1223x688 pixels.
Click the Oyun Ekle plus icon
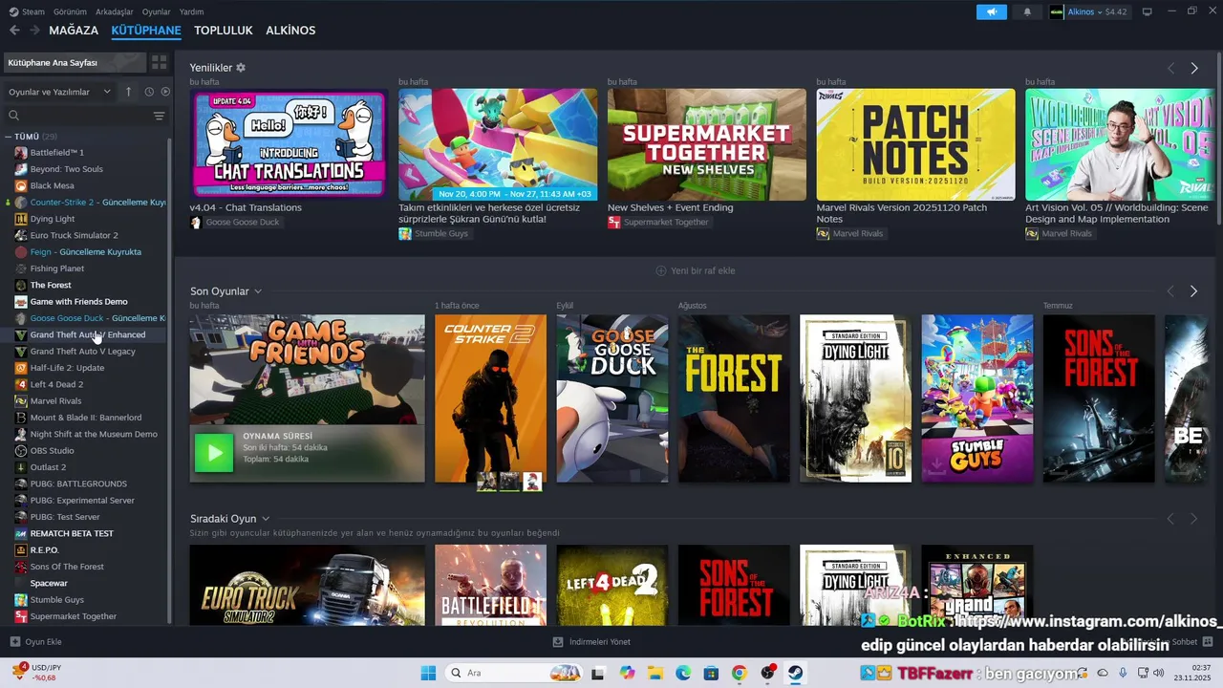[x=14, y=642]
